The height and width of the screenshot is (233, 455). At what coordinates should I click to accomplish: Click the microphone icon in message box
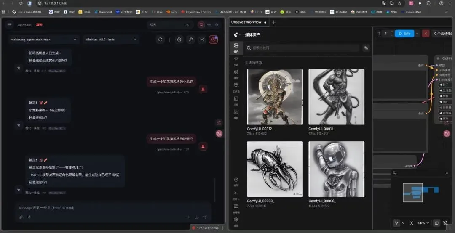29,217
